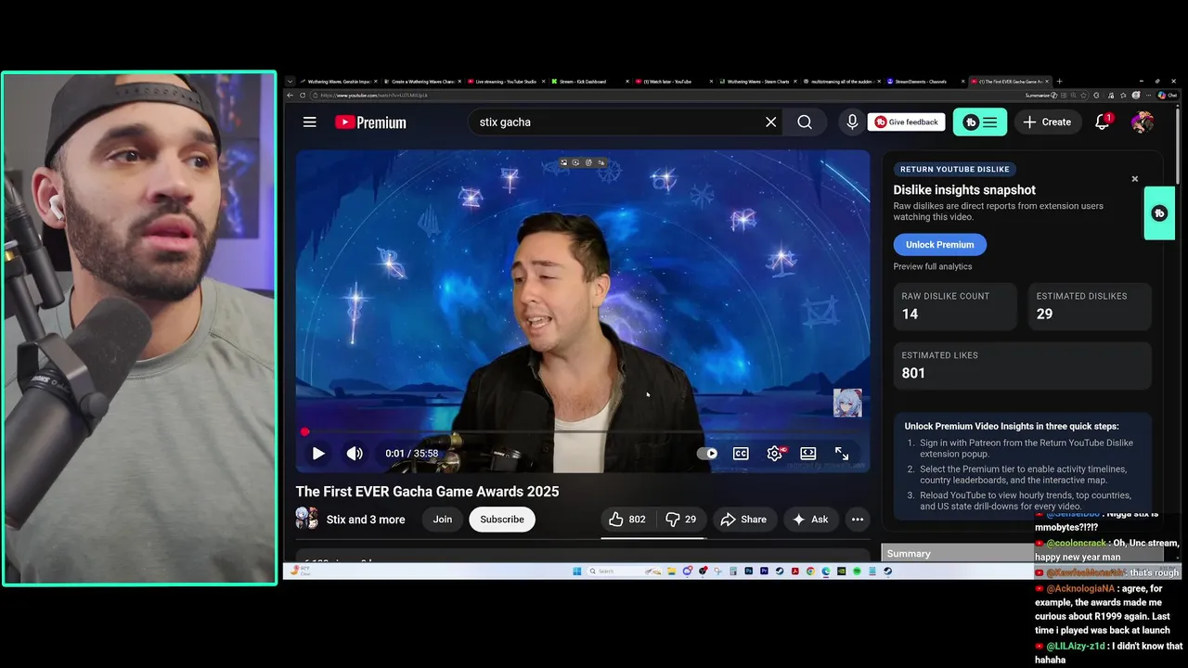Viewport: 1188px width, 668px height.
Task: Open the teal Return YouTube Dislike header button
Action: point(980,122)
